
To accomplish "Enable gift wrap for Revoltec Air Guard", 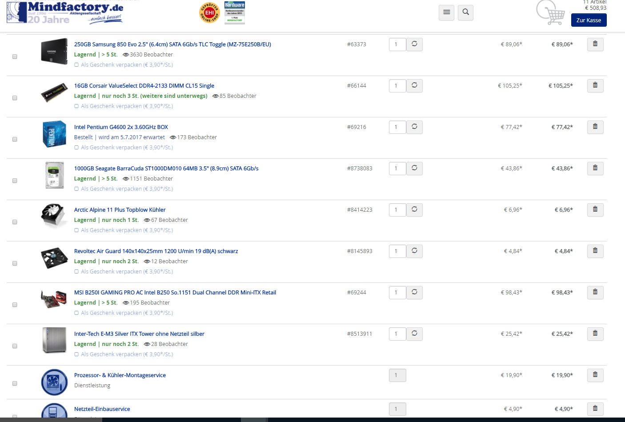I will click(x=76, y=272).
